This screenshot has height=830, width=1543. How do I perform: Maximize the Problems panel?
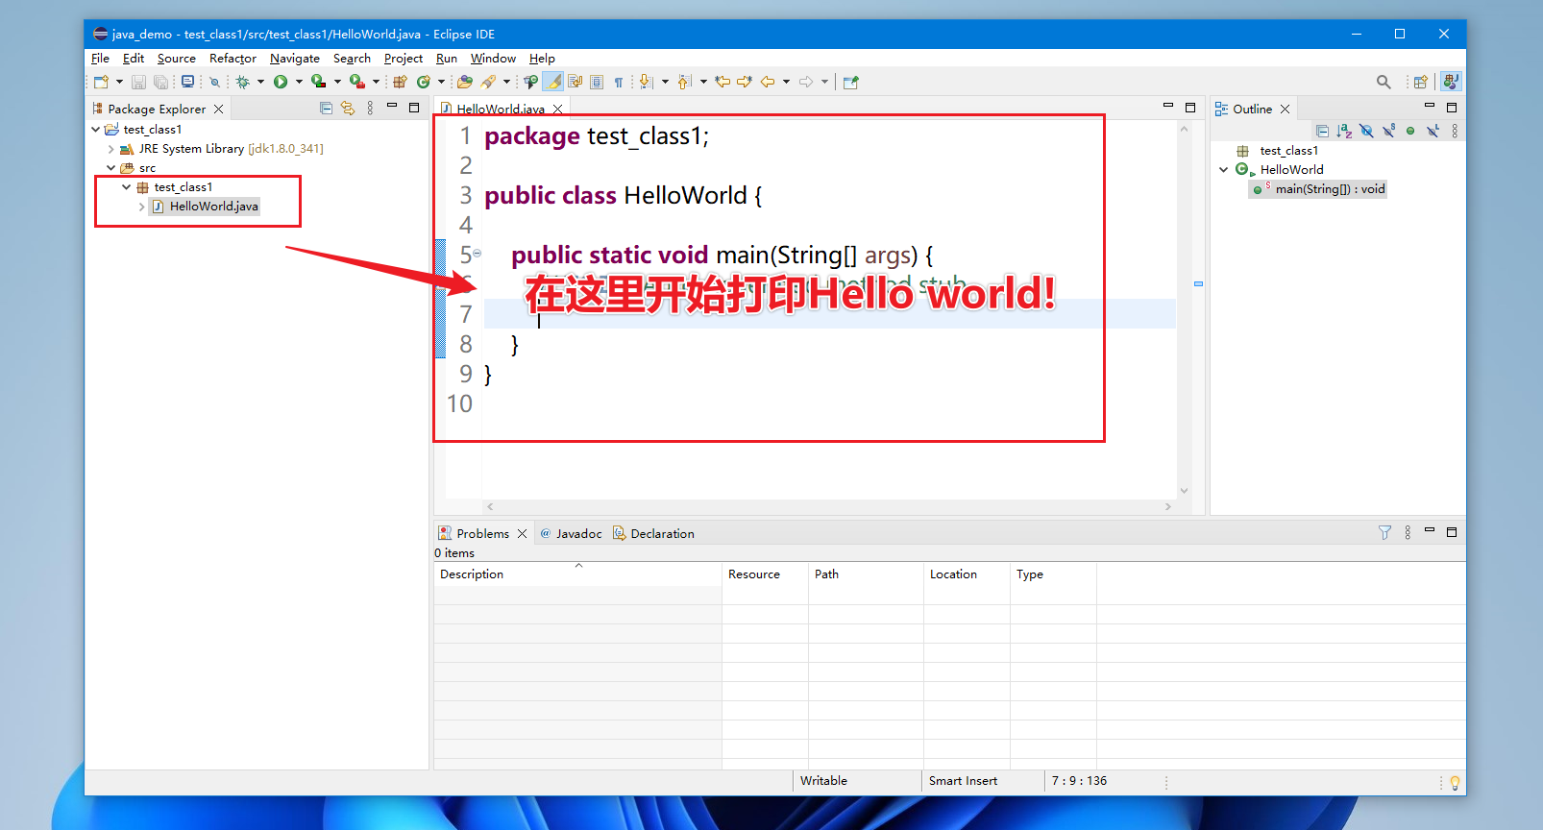pyautogui.click(x=1452, y=532)
